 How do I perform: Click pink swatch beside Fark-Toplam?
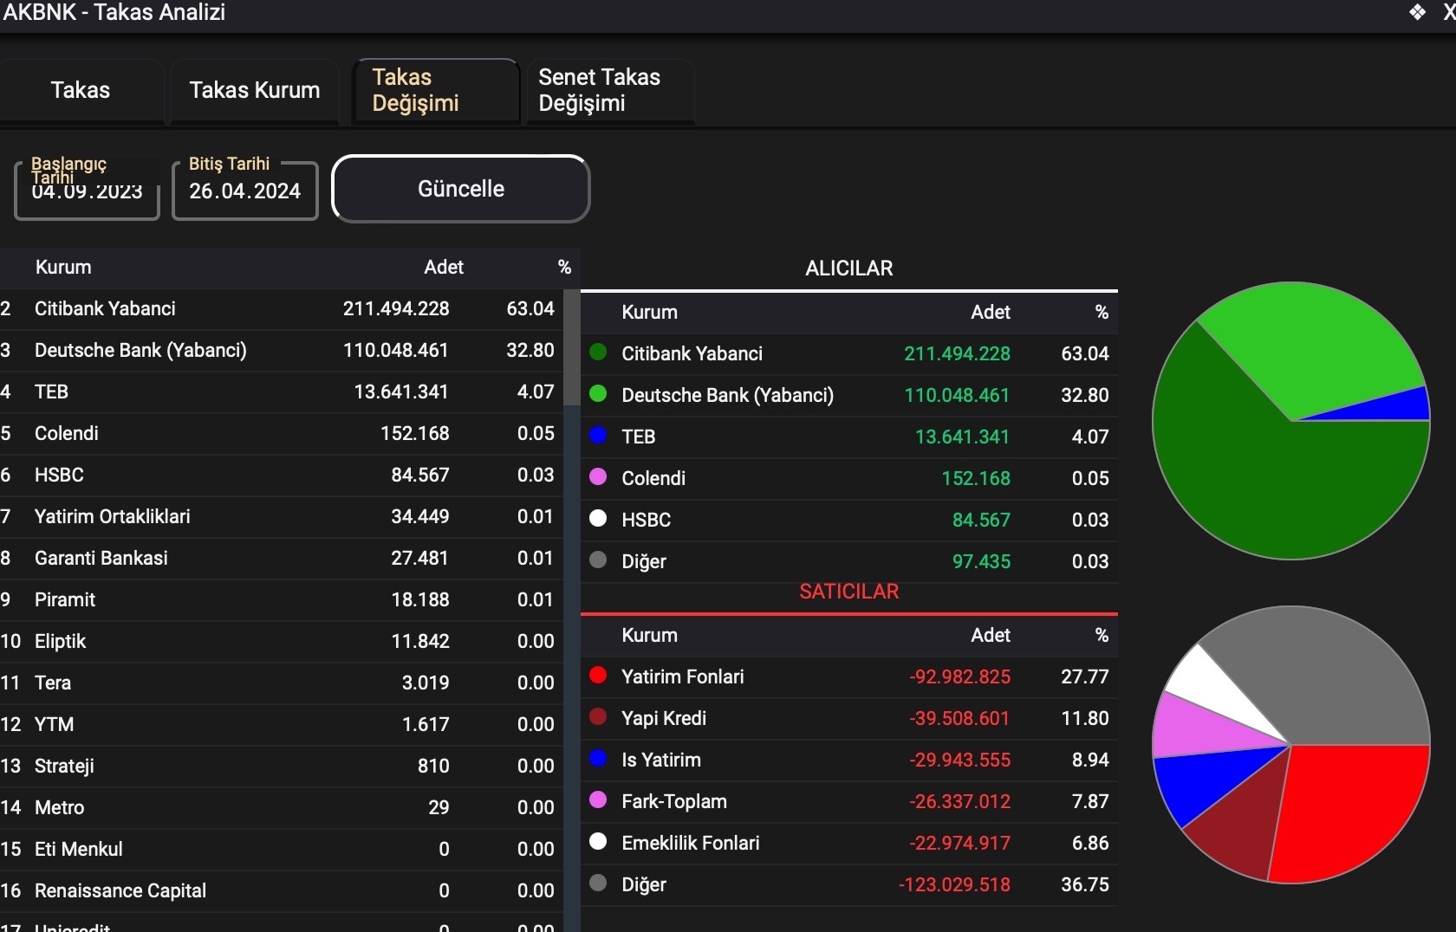[x=598, y=799]
